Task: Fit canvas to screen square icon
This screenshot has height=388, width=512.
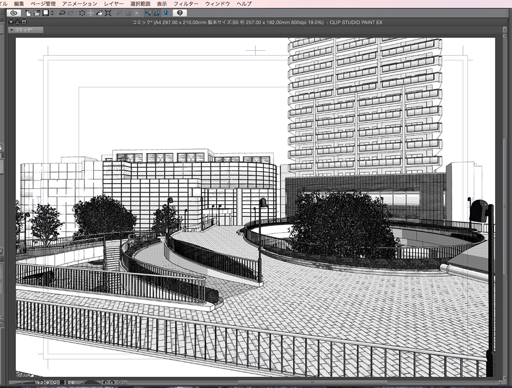Action: (x=62, y=382)
